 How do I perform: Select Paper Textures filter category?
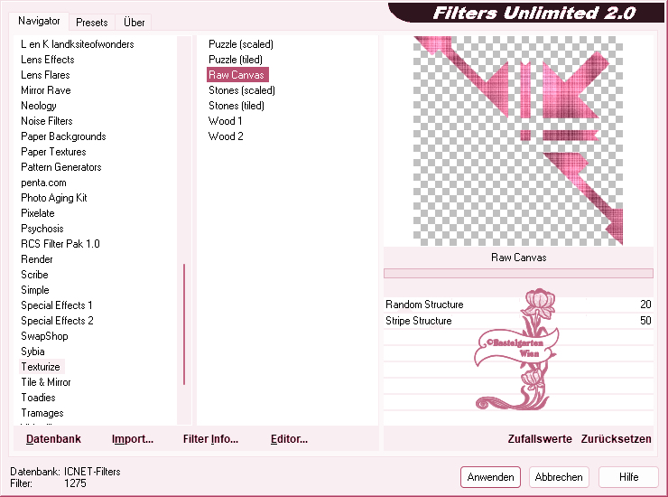53,152
